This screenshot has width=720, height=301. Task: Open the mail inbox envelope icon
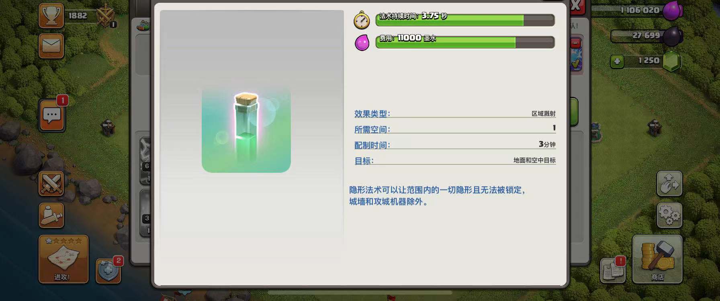point(51,46)
